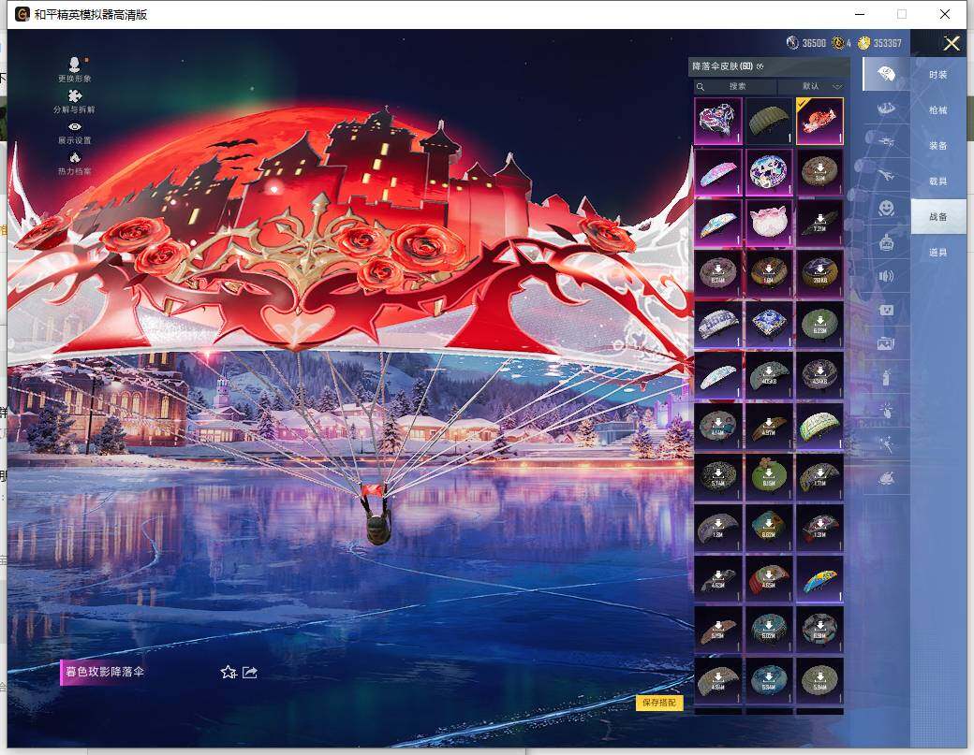Download the 434KB parachute skin
This screenshot has width=974, height=755.
pyautogui.click(x=820, y=375)
